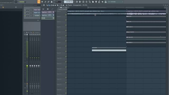The height and width of the screenshot is (95, 169).
Task: Select the Draw pencil tool in playlist
Action: [47, 5]
